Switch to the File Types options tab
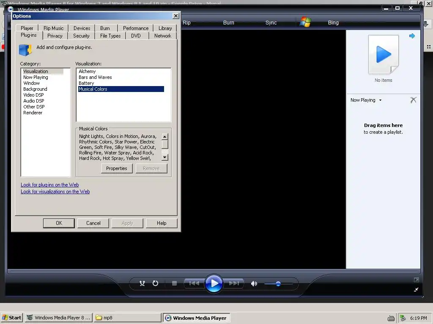433x324 pixels. click(110, 36)
